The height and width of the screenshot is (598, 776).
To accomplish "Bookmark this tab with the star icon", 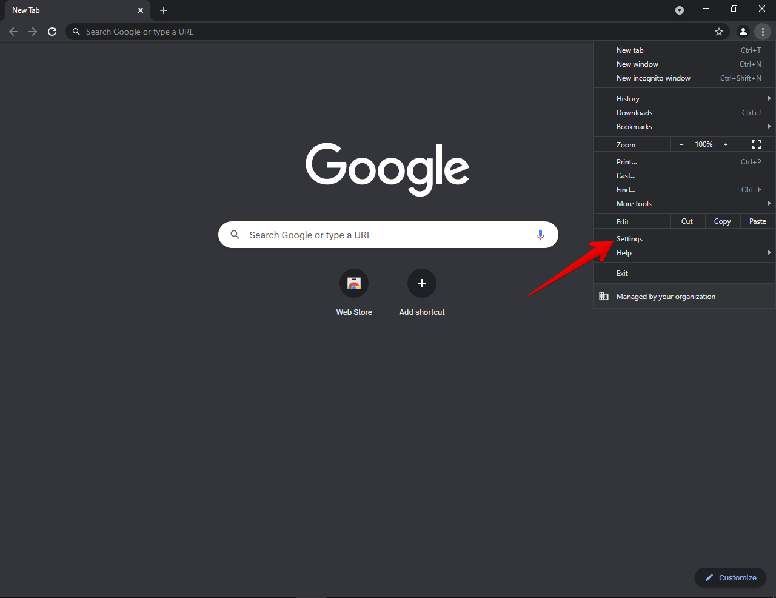I will (x=719, y=32).
